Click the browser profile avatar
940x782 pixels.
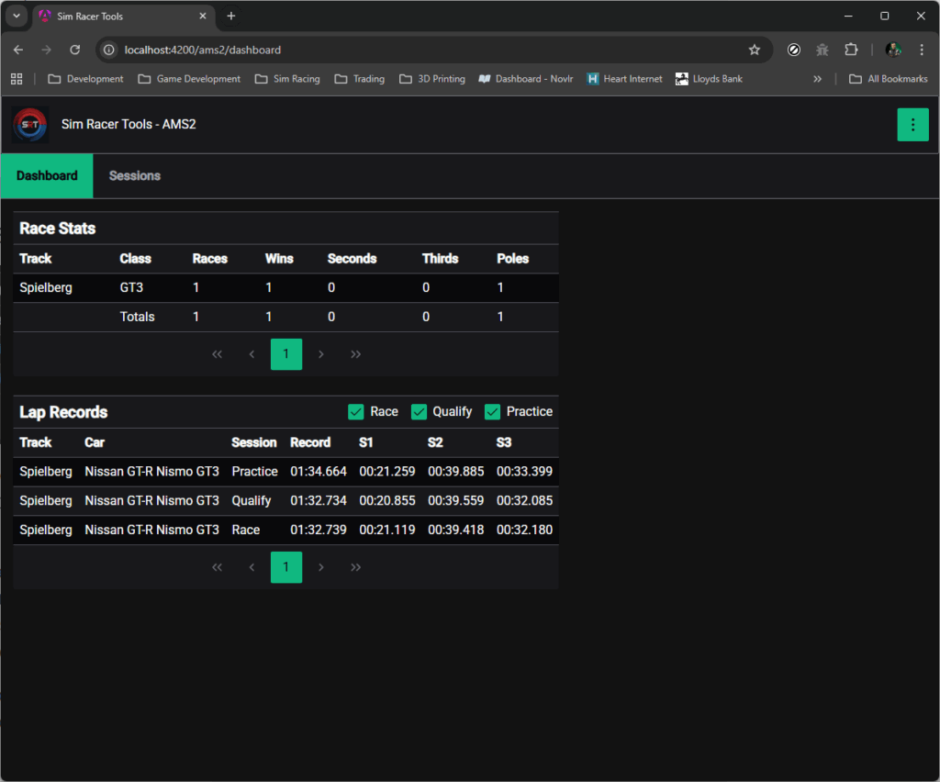(892, 50)
